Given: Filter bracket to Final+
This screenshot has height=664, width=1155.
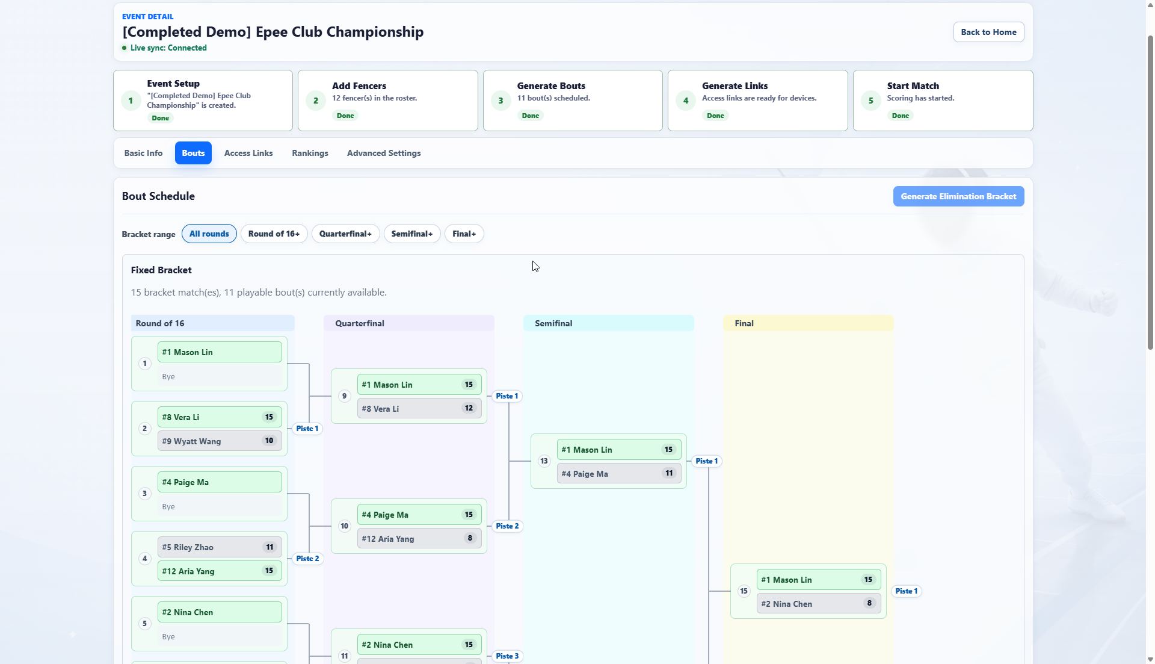Looking at the screenshot, I should [x=464, y=234].
